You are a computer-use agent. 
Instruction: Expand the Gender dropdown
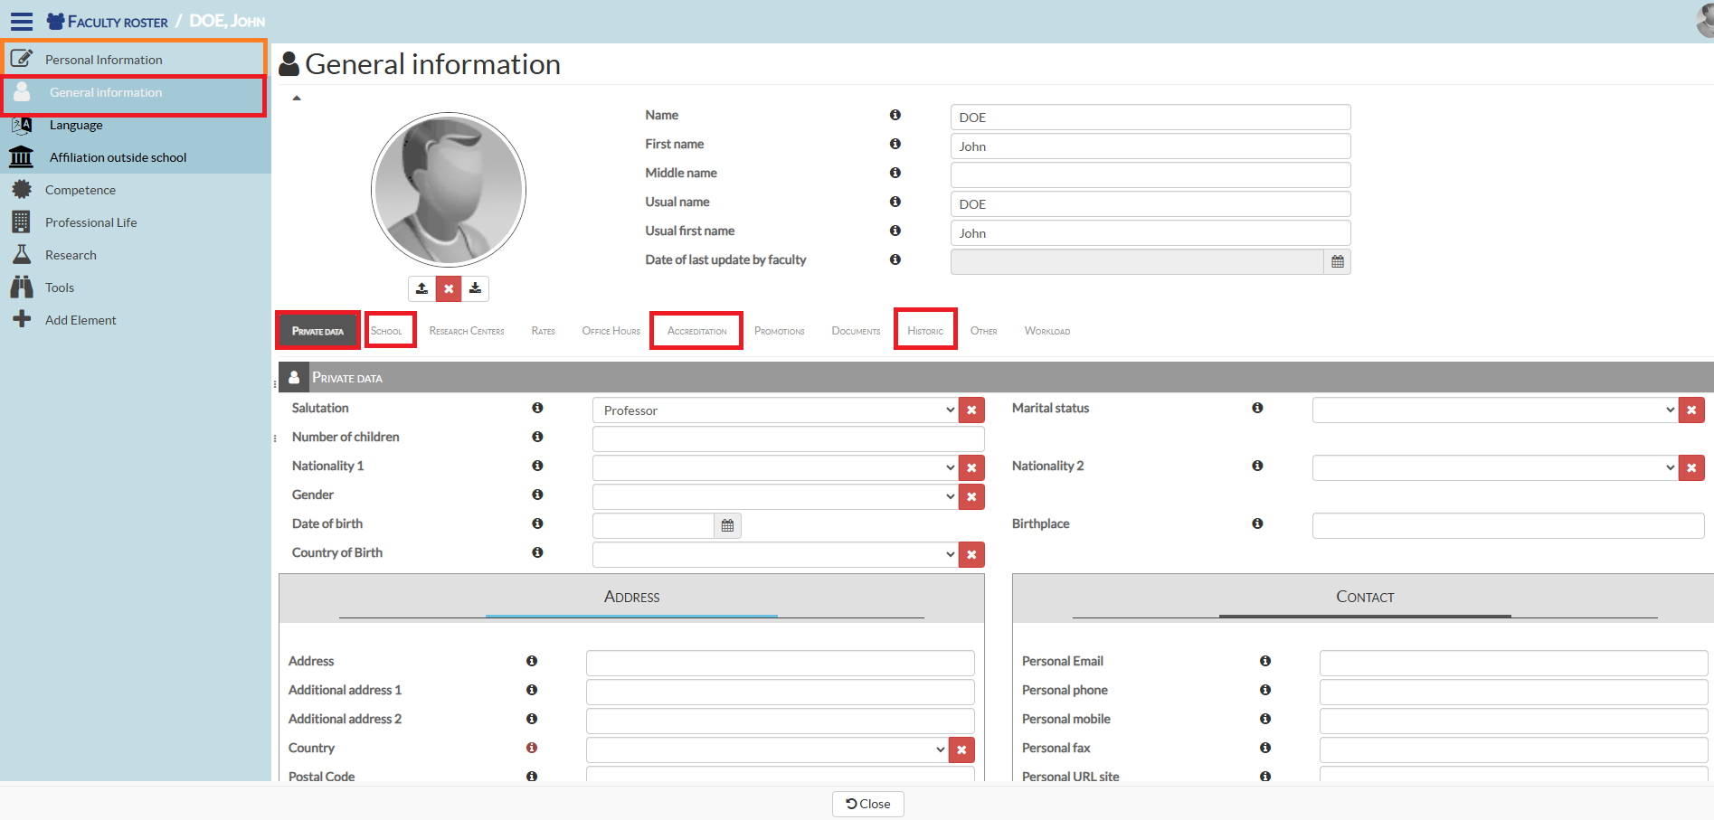[x=774, y=496]
